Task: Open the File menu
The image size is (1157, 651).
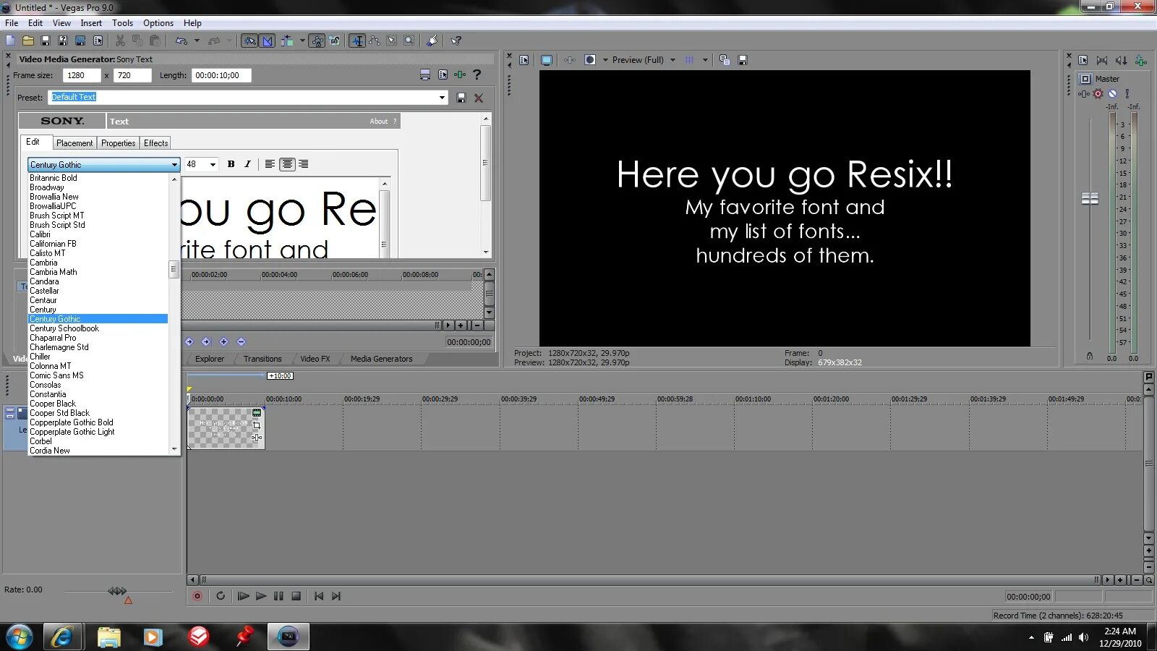Action: [x=12, y=23]
